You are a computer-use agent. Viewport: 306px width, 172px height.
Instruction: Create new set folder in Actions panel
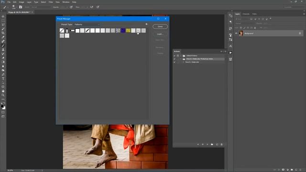(x=212, y=144)
